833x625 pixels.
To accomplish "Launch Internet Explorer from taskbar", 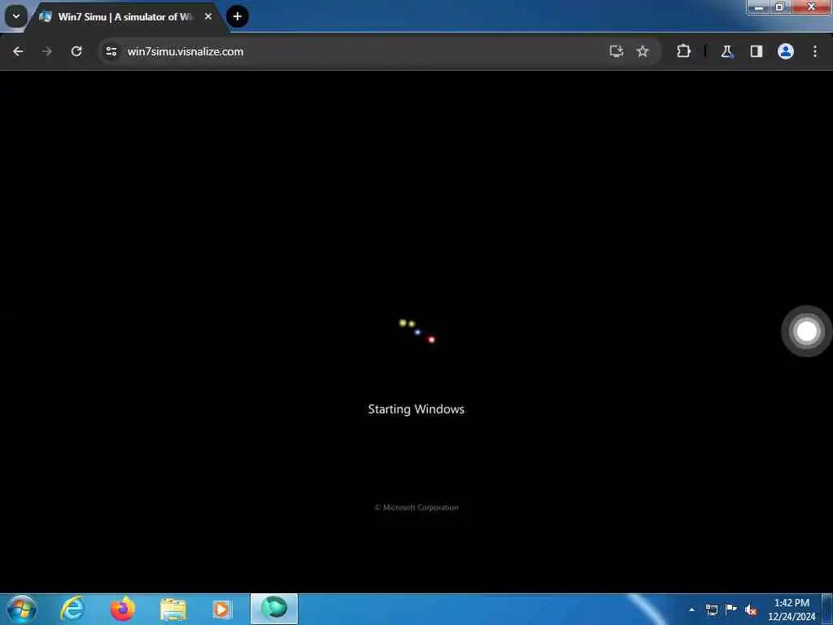I will 72,609.
